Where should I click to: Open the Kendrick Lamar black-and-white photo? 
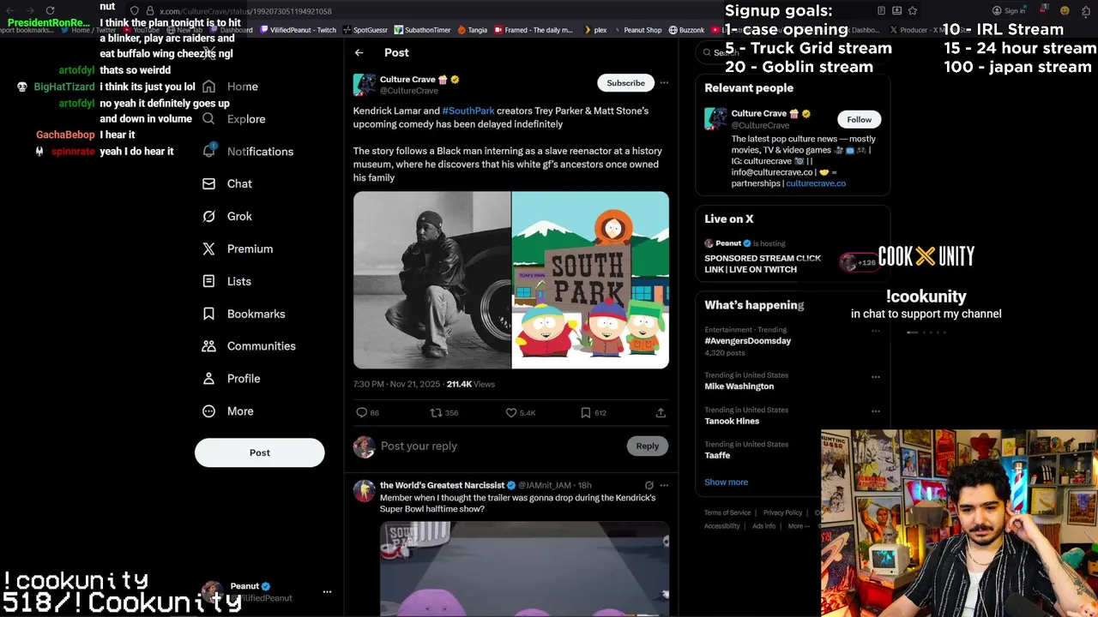coord(431,280)
